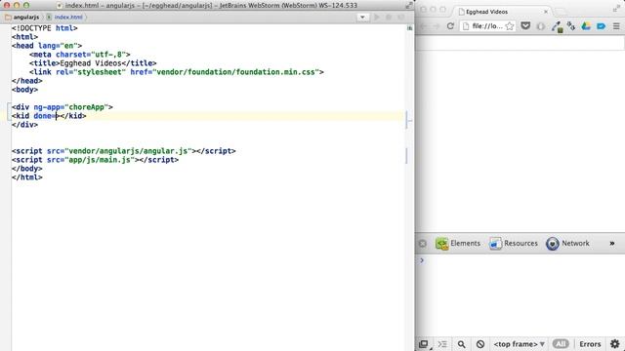Click WebStorm Run play button
The image size is (625, 351).
(376, 18)
